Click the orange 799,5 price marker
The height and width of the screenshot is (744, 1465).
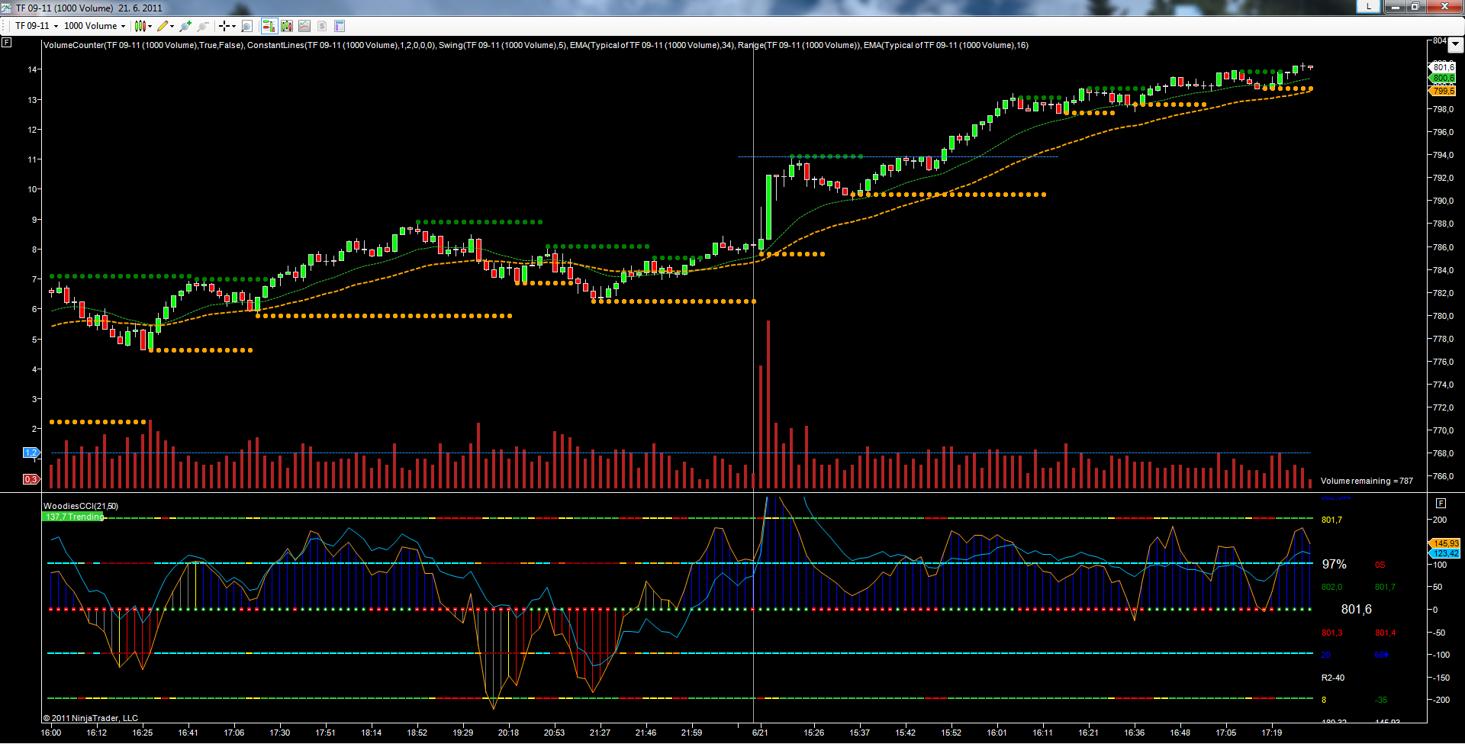1443,91
